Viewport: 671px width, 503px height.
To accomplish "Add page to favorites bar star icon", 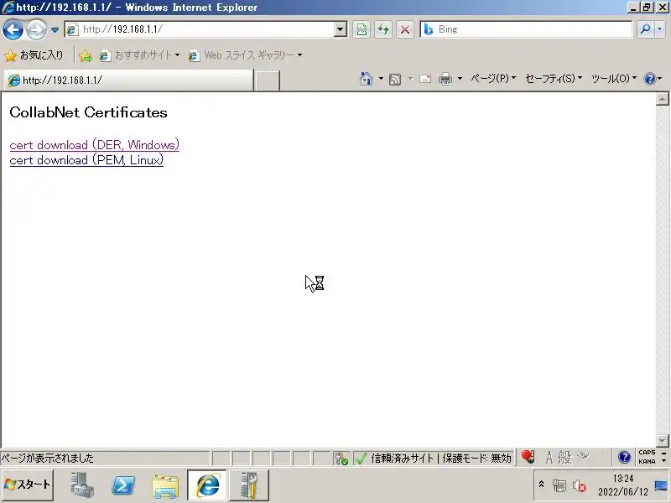I will (x=86, y=55).
